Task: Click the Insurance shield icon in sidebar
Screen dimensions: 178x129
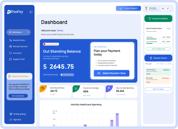Action: click(x=11, y=53)
